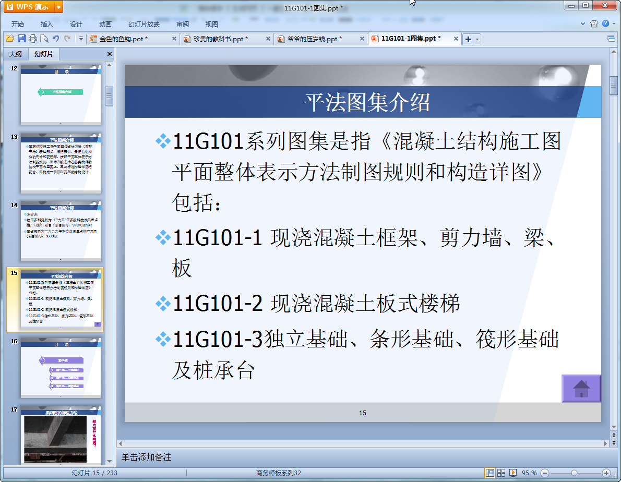
Task: Select slide 13 thumbnail in the panel
Action: 61,163
